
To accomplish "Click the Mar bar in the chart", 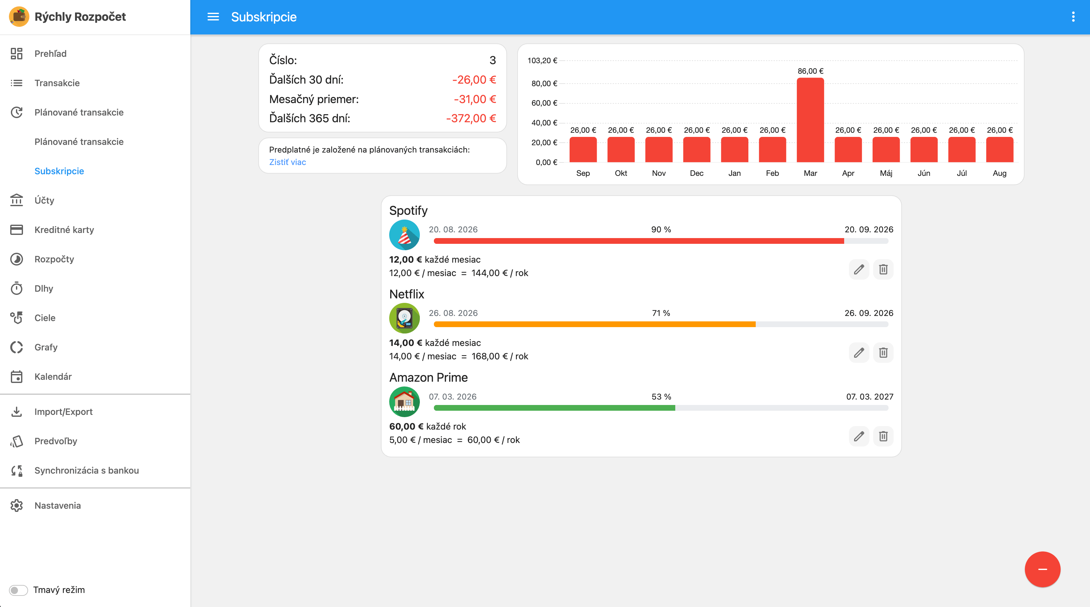I will click(x=810, y=120).
